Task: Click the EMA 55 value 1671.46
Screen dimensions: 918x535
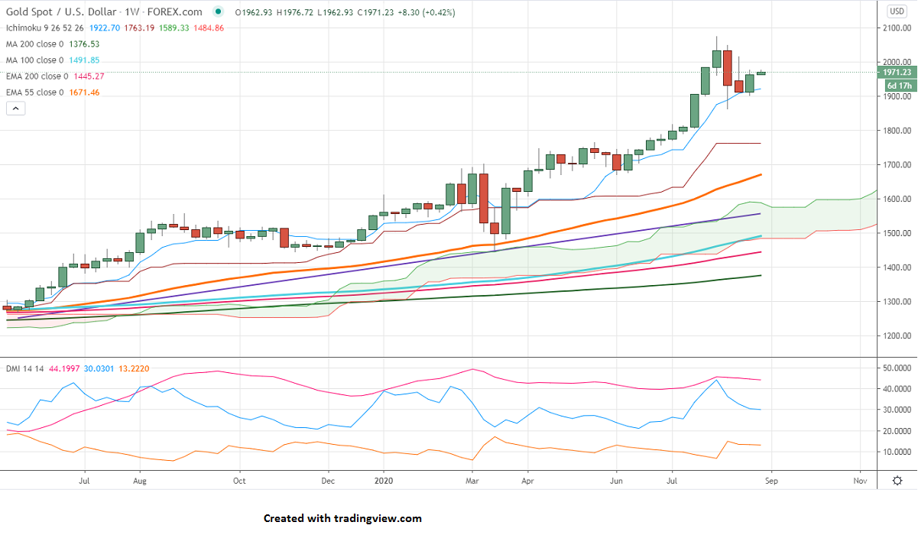Action: tap(85, 92)
